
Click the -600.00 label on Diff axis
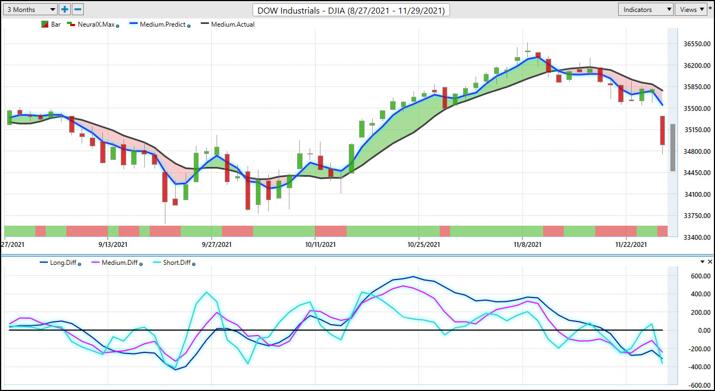(700, 385)
